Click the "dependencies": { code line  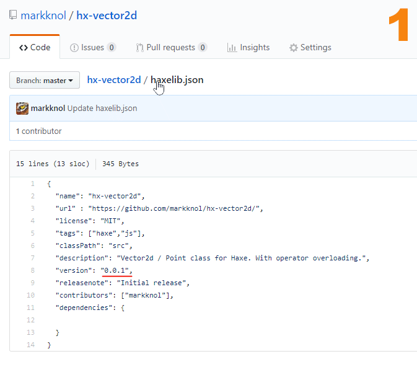[90, 308]
